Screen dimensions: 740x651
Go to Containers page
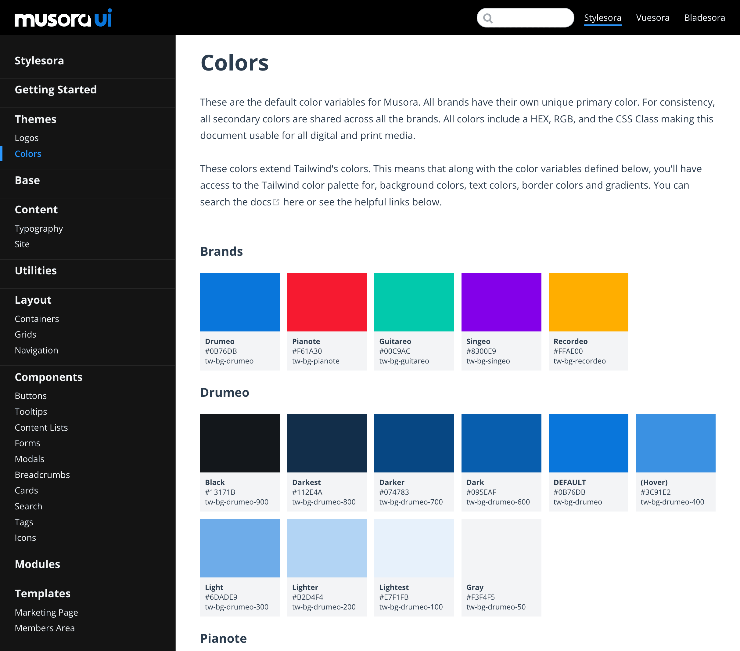coord(37,319)
